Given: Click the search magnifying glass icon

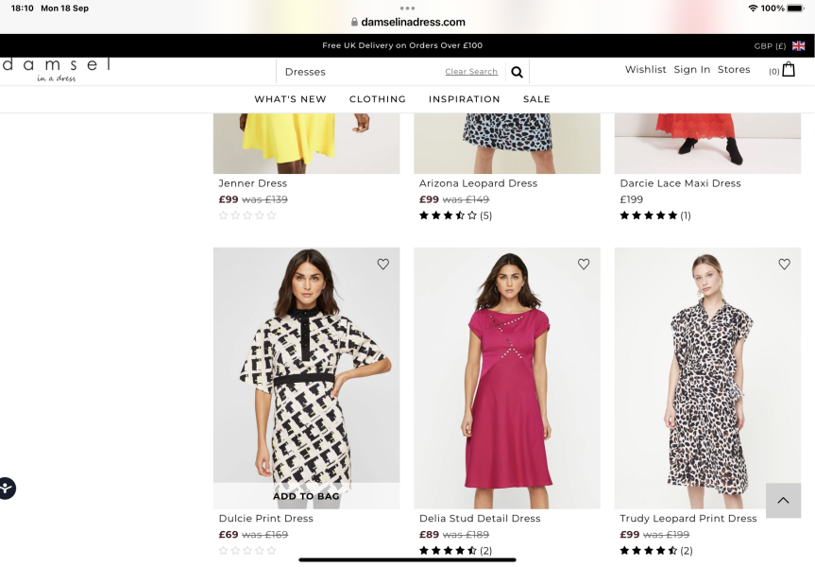Looking at the screenshot, I should click(x=517, y=72).
